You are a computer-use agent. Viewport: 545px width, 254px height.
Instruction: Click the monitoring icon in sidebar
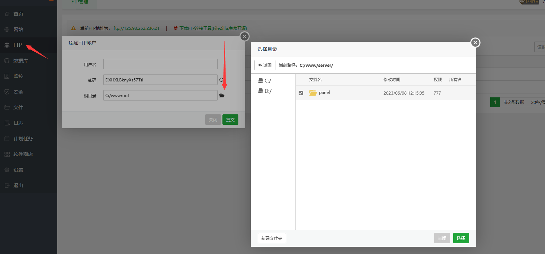(7, 76)
